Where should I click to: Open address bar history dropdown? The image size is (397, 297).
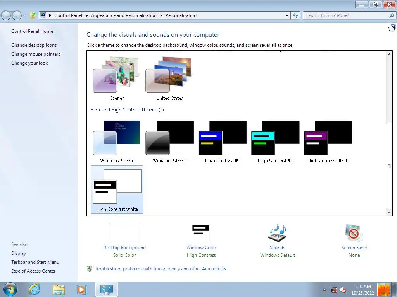(287, 15)
